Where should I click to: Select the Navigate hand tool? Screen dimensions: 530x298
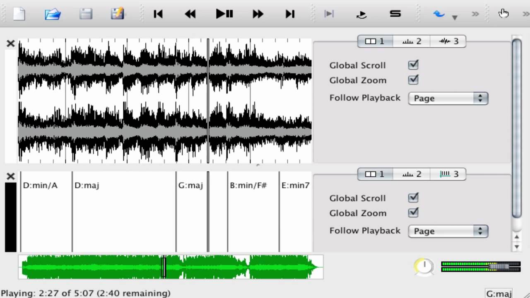pyautogui.click(x=503, y=14)
